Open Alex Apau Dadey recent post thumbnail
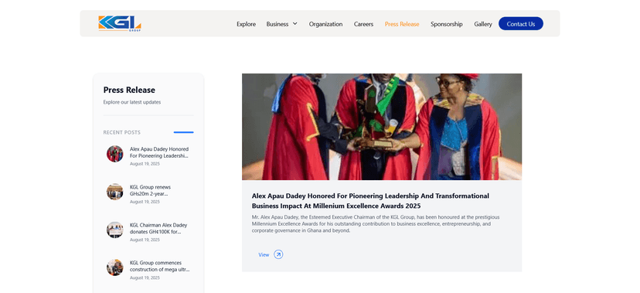The height and width of the screenshot is (293, 640). click(114, 154)
